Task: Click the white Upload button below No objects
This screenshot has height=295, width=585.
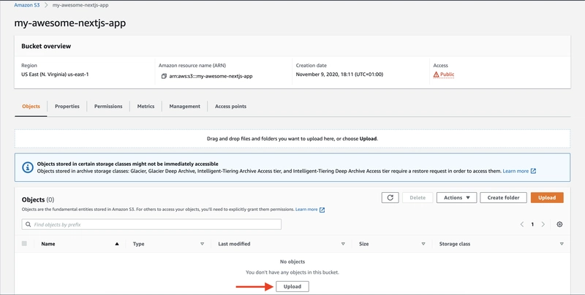Action: tap(292, 286)
